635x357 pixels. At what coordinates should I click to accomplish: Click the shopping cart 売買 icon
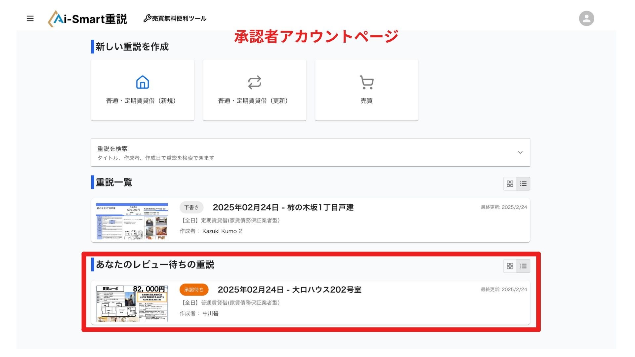pyautogui.click(x=366, y=82)
